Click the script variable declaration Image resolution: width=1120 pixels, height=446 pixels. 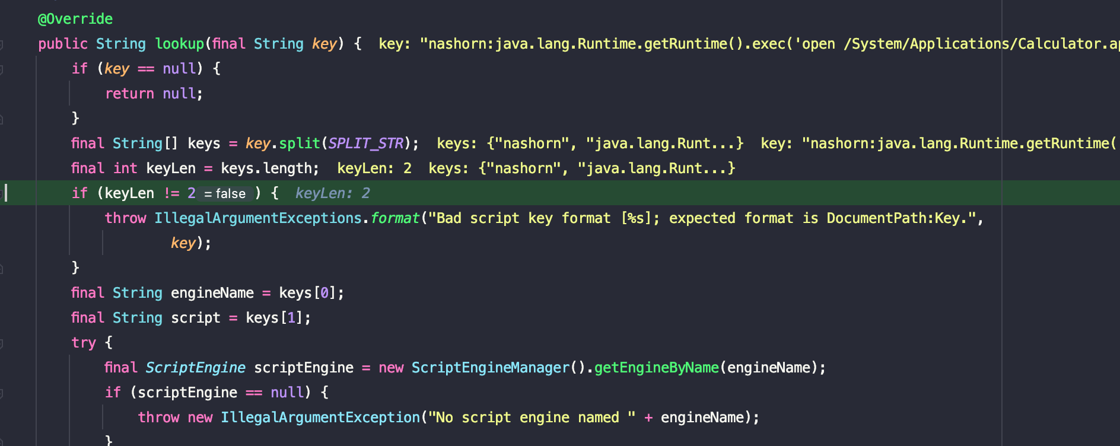[196, 318]
